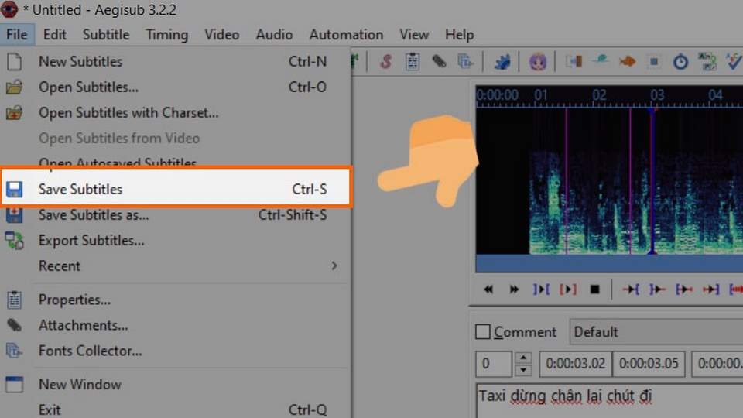This screenshot has width=743, height=418.
Task: Click the Styling Assistant teal icon
Action: (601, 60)
